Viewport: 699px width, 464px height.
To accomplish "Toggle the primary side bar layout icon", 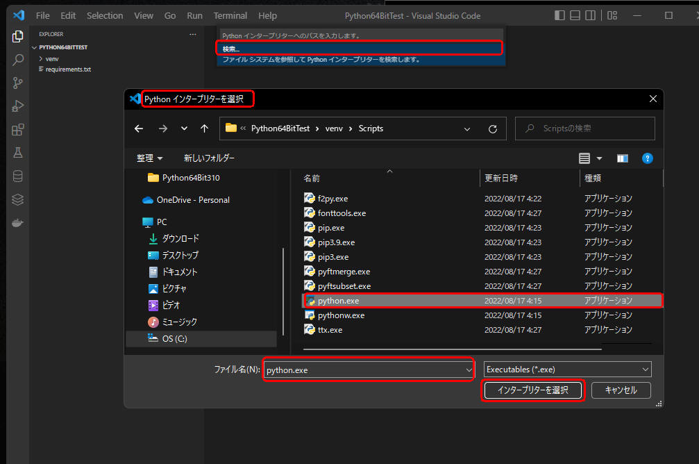I will [559, 15].
